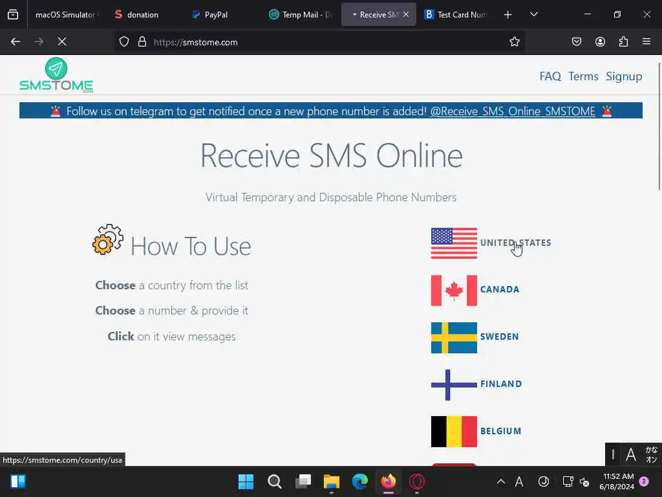Image resolution: width=662 pixels, height=497 pixels.
Task: Show hidden system tray icons
Action: coord(501,481)
